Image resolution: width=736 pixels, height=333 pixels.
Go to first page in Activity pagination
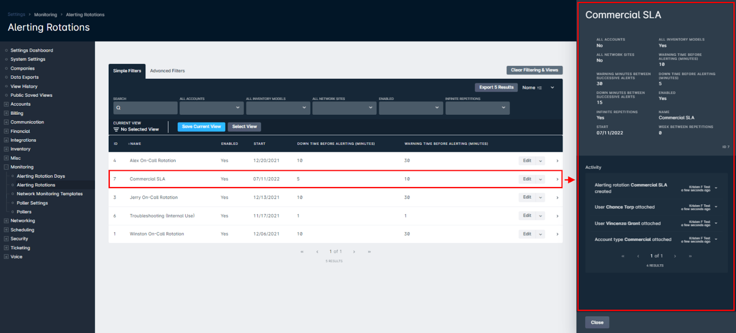point(623,256)
